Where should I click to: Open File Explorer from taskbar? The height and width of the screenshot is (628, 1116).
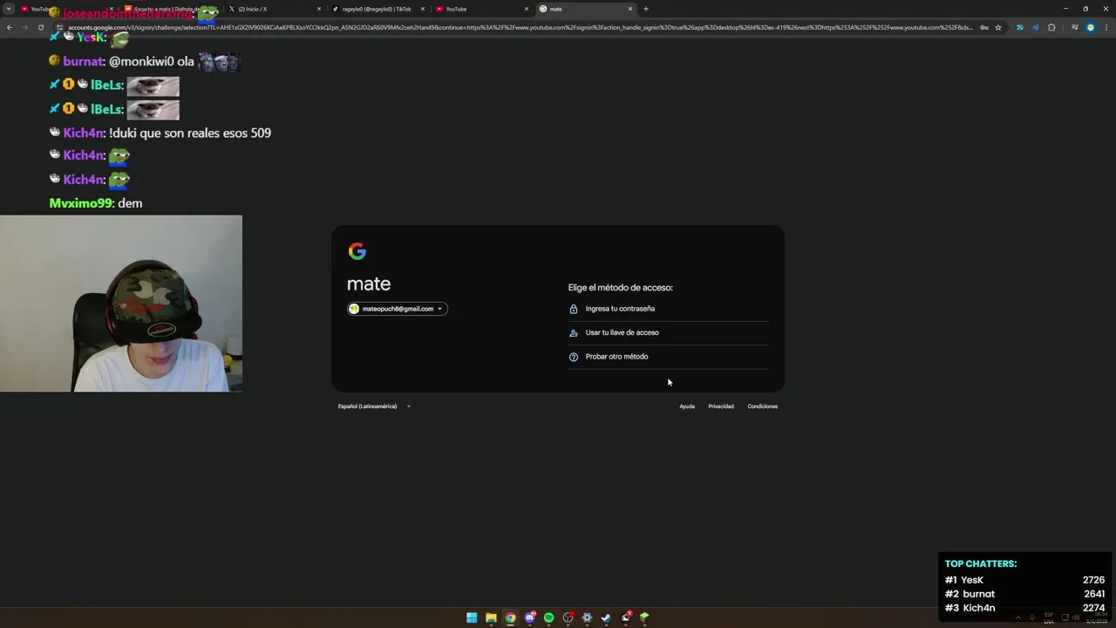pyautogui.click(x=491, y=618)
